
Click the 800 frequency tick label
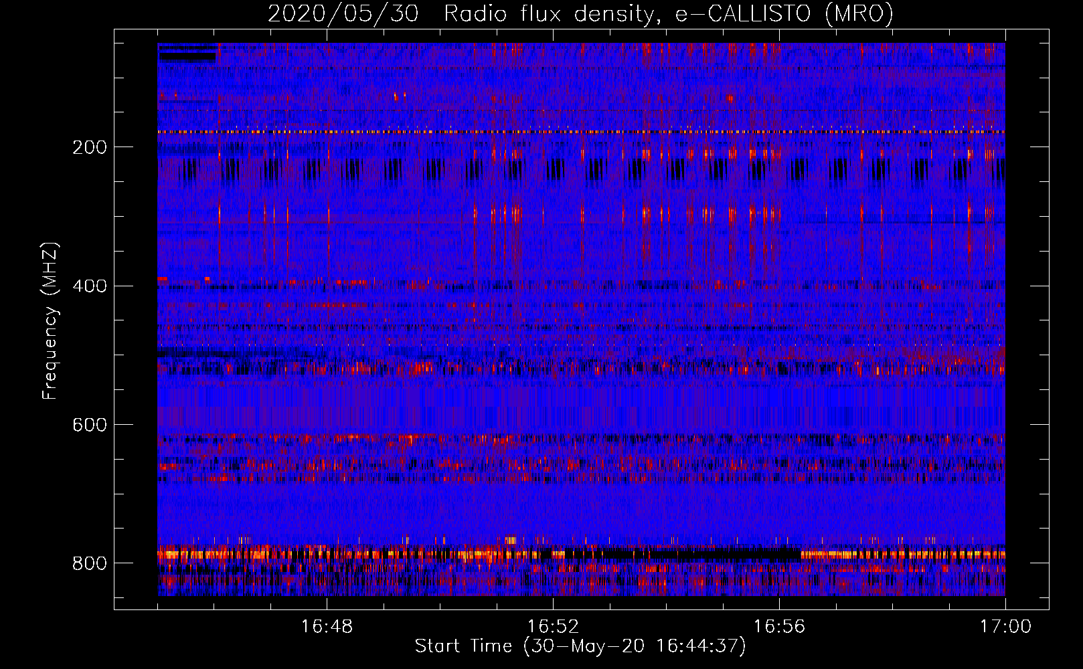tap(90, 563)
